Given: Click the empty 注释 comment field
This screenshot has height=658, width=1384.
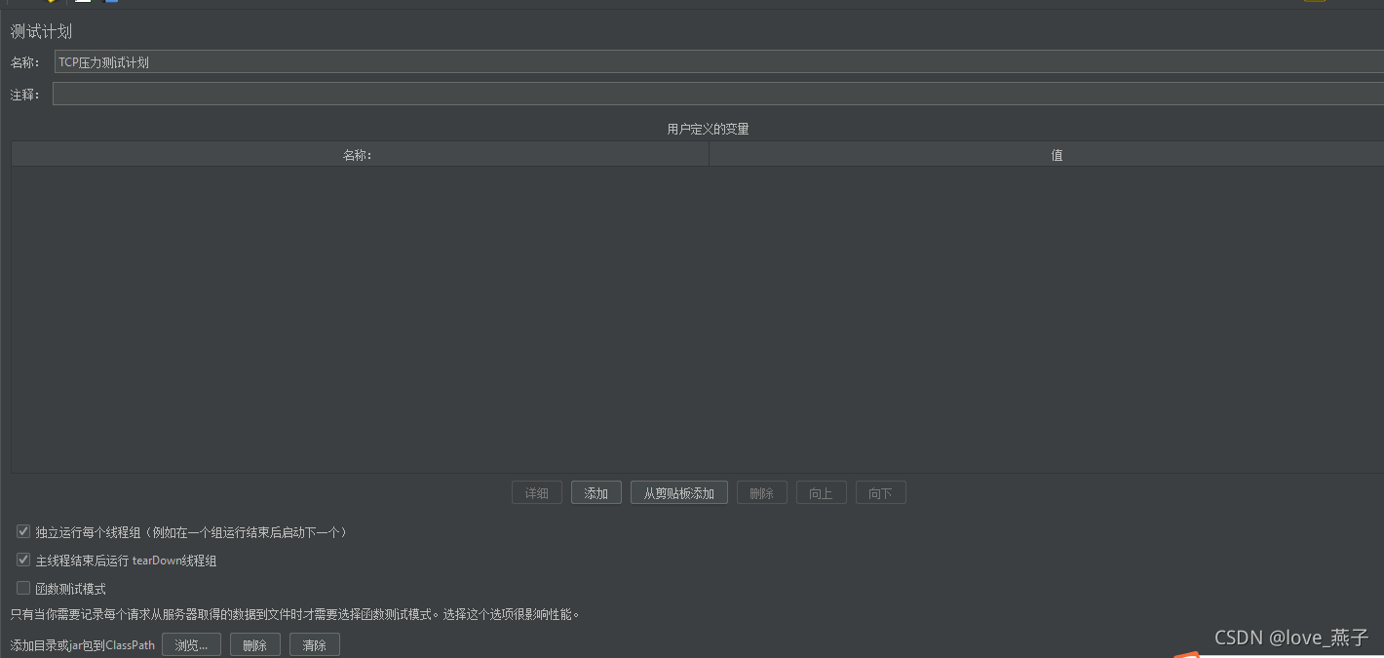Looking at the screenshot, I should tap(718, 94).
